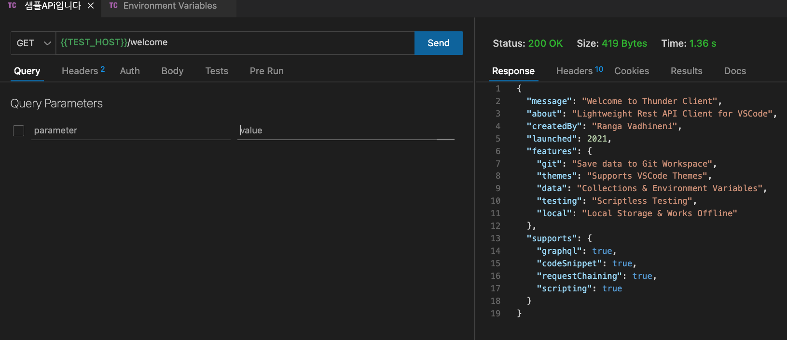
Task: Click the launched 2021 value
Action: coord(597,139)
